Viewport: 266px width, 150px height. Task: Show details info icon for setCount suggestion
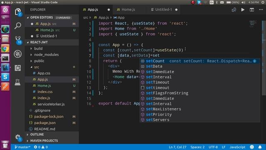[255, 61]
